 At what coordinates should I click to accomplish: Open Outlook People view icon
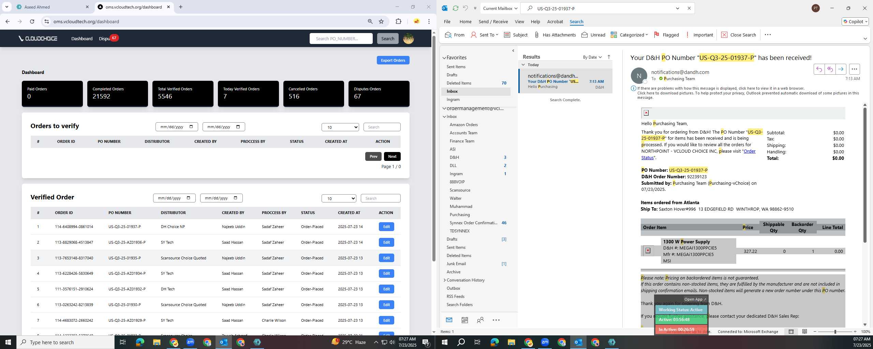(x=480, y=320)
